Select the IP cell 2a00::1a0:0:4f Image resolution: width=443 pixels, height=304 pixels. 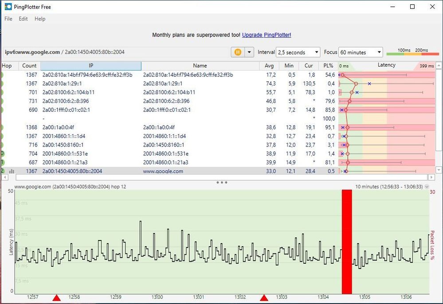point(58,127)
